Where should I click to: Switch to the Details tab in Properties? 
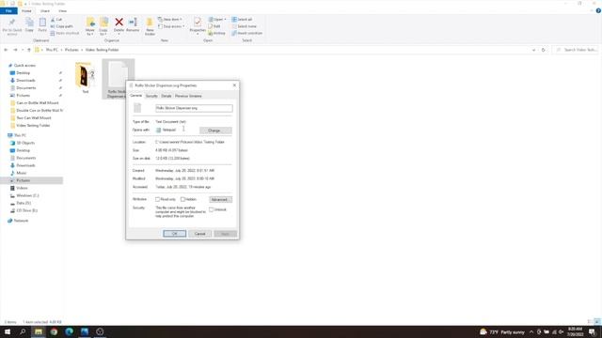166,96
